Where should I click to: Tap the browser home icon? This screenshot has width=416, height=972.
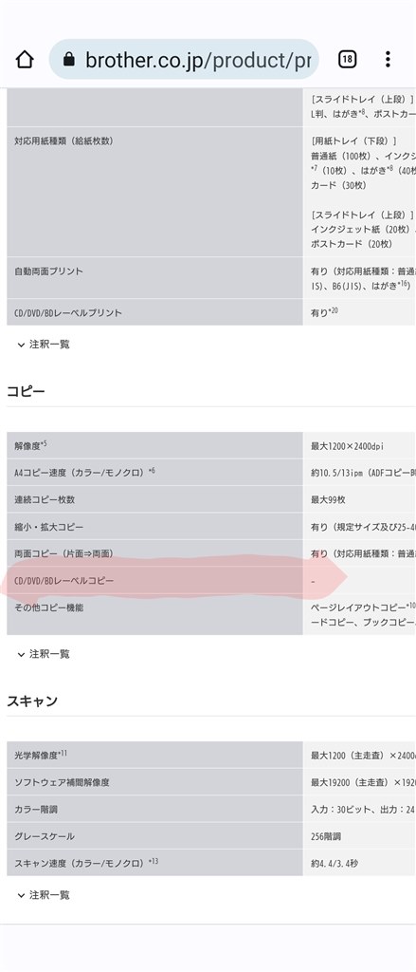[25, 60]
